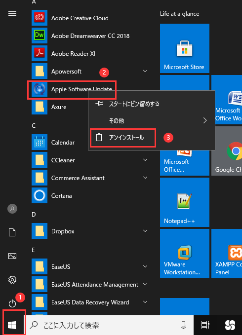Click the Power icon in sidebar

click(12, 303)
